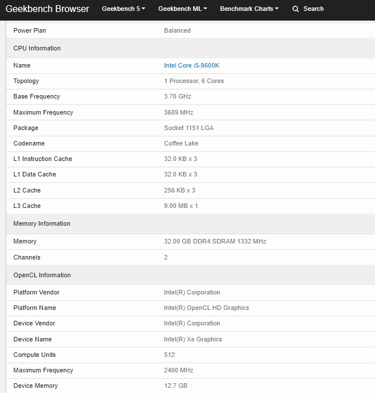Click the L1 Data Cache label
The height and width of the screenshot is (393, 375).
(x=34, y=174)
